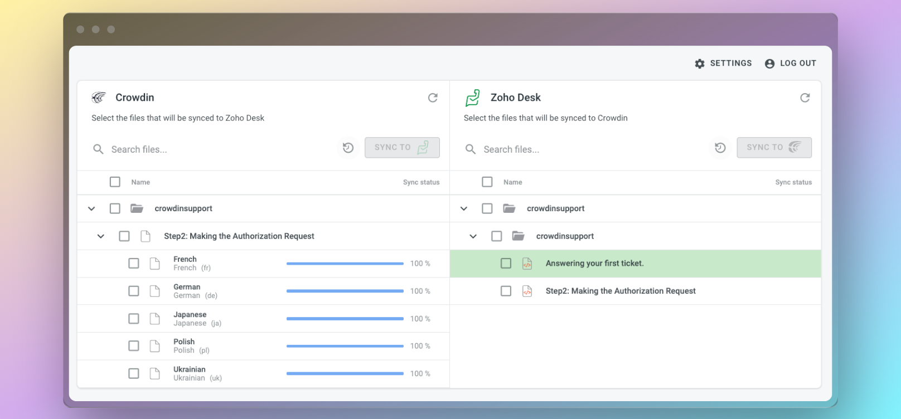
Task: Click file icon of Step2 in Crowdin panel
Action: pyautogui.click(x=146, y=236)
